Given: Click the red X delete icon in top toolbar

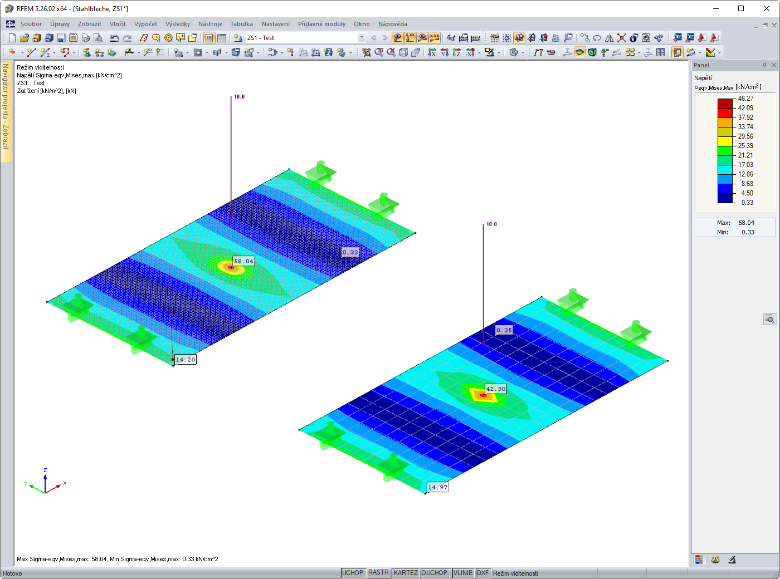Looking at the screenshot, I should (x=622, y=38).
